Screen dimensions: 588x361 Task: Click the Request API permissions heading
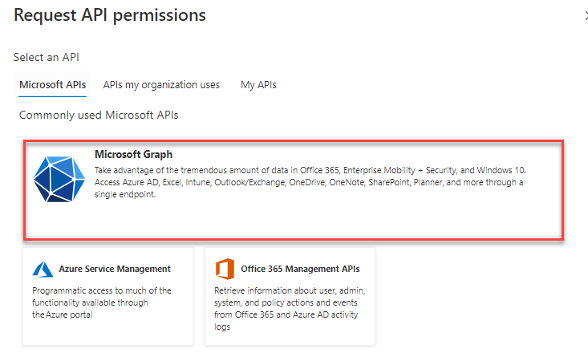tap(110, 15)
